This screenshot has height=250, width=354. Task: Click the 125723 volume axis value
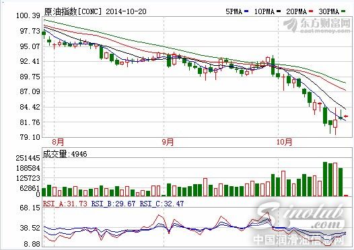28,178
